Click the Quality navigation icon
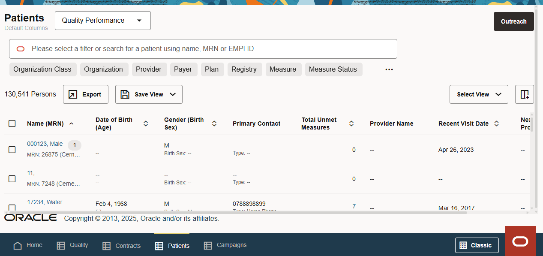Viewport: 543px width, 256px height. coord(60,245)
